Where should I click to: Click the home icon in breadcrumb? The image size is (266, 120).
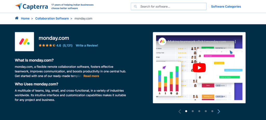point(17,18)
